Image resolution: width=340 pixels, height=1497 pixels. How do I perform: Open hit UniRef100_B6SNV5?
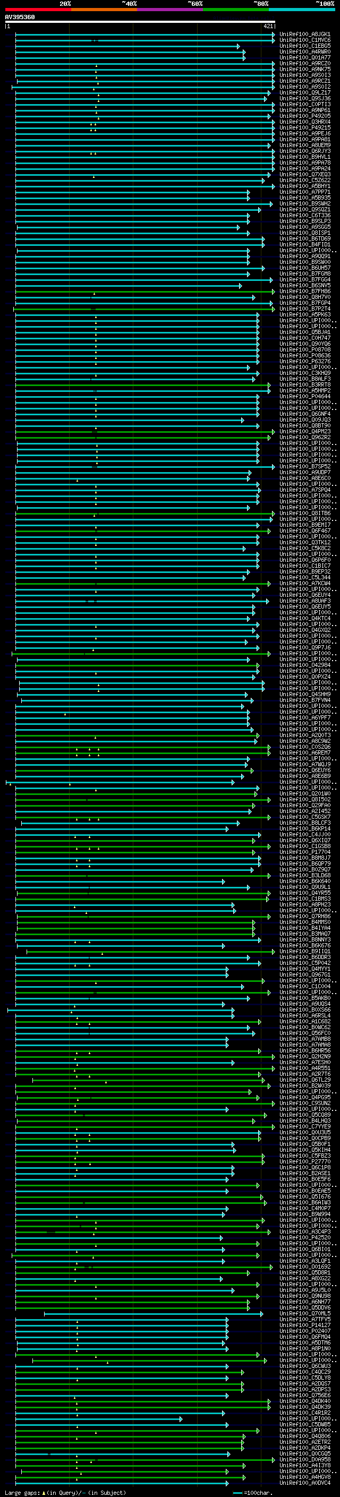(305, 286)
